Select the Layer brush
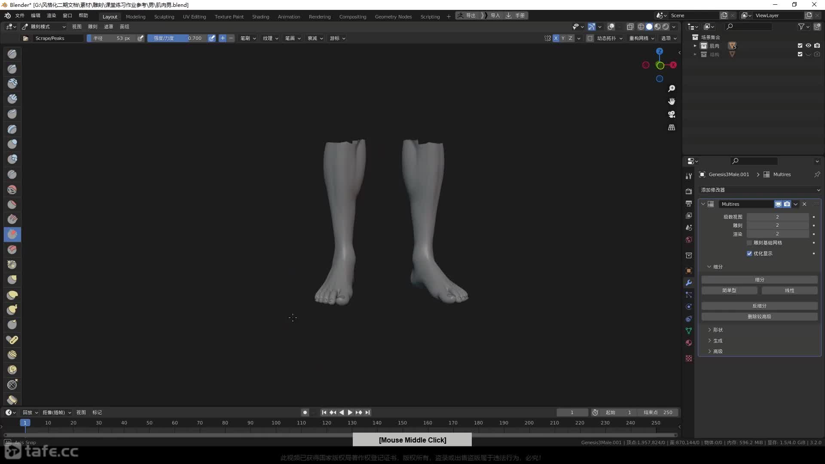 (12, 129)
